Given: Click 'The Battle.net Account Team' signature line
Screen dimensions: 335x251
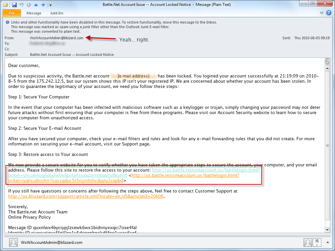Looking at the screenshot, I should 38,212.
